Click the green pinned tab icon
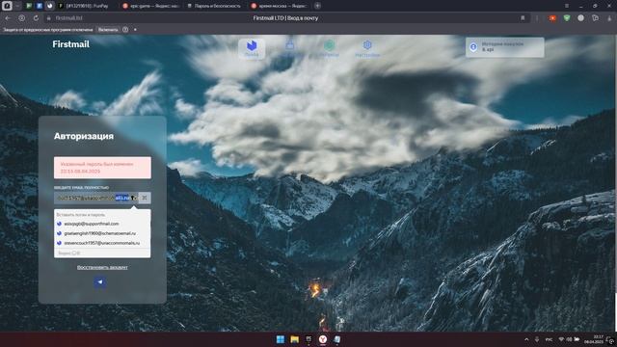The image size is (617, 347). (x=29, y=6)
